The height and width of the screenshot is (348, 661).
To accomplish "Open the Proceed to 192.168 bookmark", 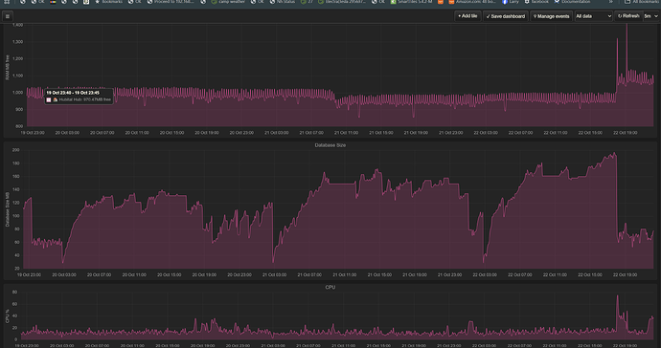I will tap(171, 2).
